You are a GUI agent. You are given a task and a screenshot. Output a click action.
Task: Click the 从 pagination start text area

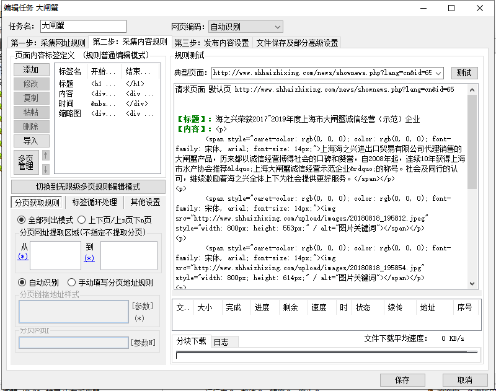[55, 256]
